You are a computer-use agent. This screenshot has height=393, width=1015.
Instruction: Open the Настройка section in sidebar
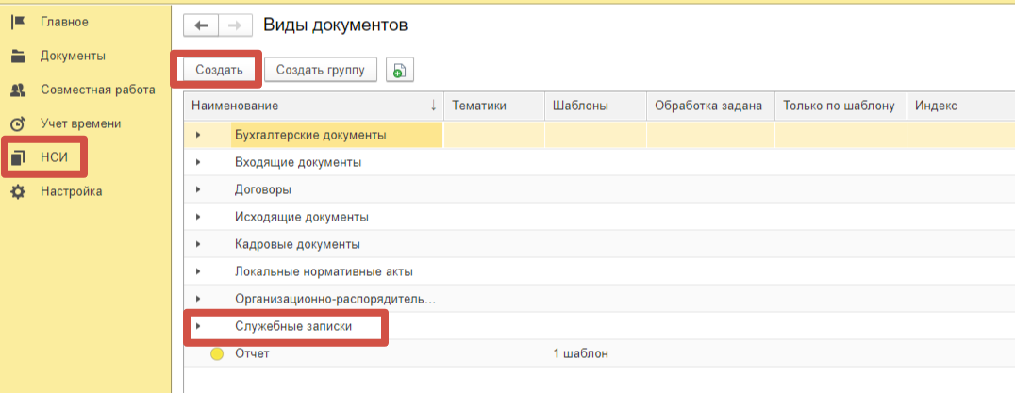tap(71, 191)
